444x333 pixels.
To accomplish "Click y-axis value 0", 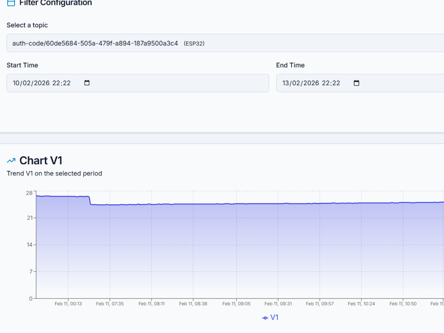I will coord(31,298).
